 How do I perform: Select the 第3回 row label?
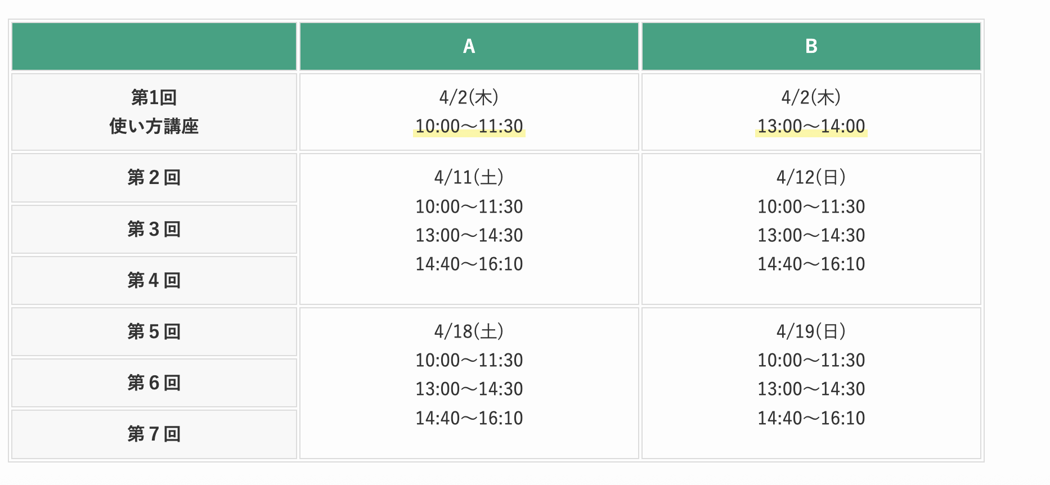coord(154,229)
